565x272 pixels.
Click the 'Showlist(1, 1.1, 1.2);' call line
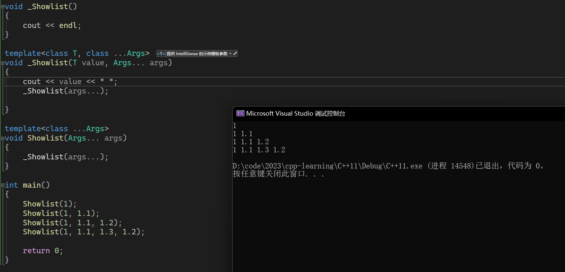click(72, 223)
